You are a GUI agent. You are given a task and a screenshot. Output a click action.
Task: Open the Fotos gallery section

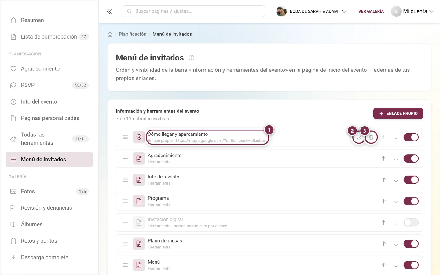[49, 192]
